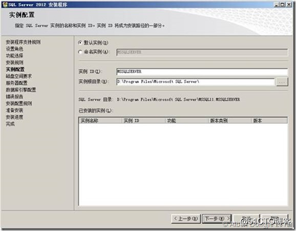Viewport: 296px width, 231px height.
Task: Select 安装进度 in the step list
Action: click(14, 117)
